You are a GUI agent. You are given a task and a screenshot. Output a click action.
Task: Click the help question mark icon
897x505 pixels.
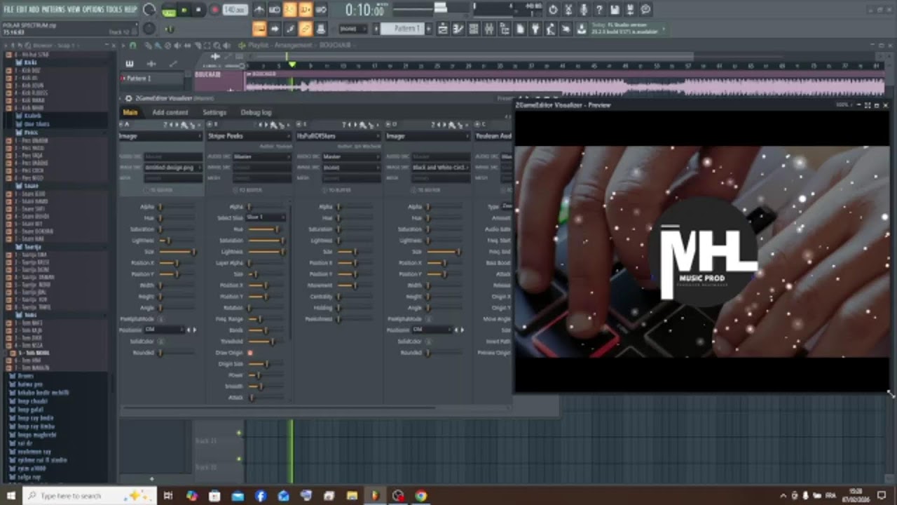coord(599,10)
